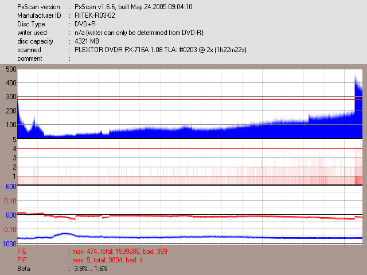Click the blue 1000 axis label

coord(10,244)
